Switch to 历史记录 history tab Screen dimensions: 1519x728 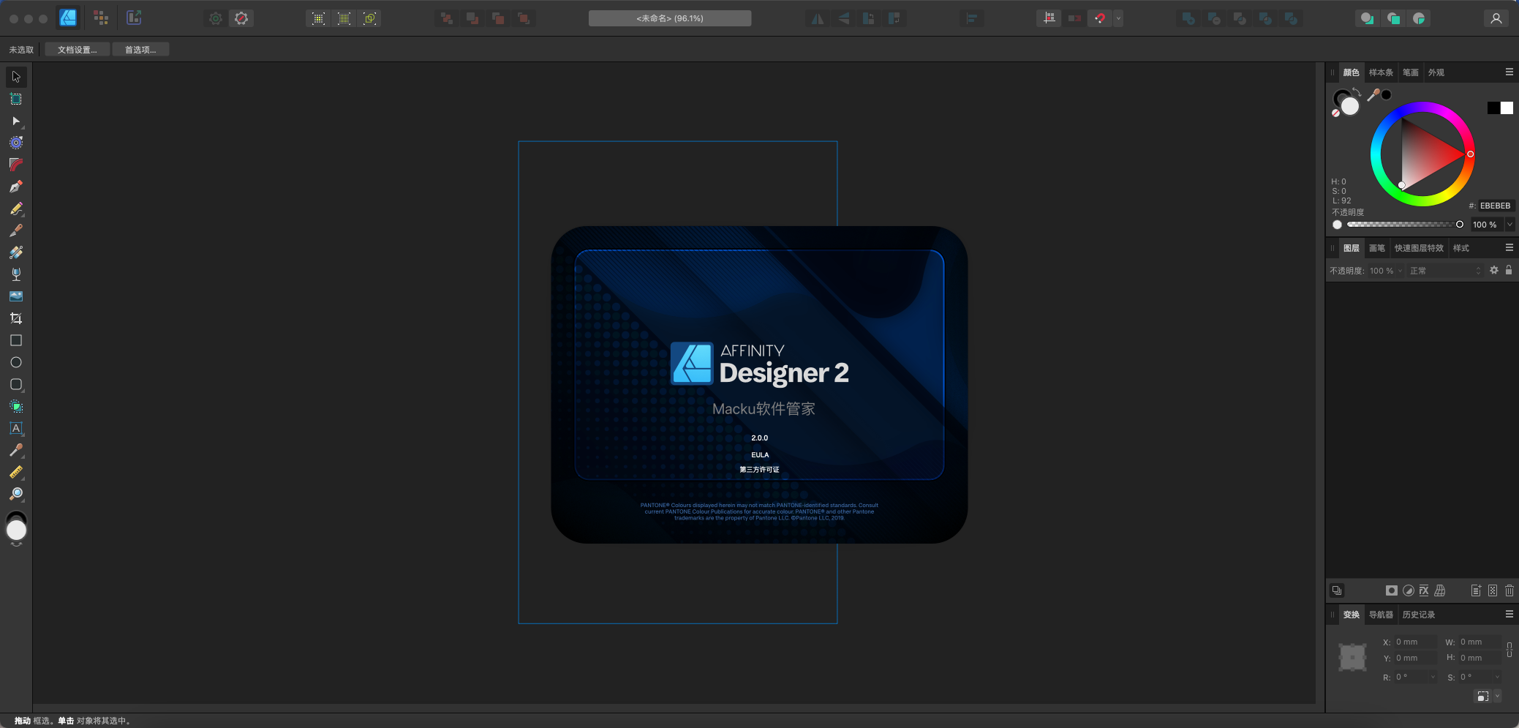(1418, 615)
